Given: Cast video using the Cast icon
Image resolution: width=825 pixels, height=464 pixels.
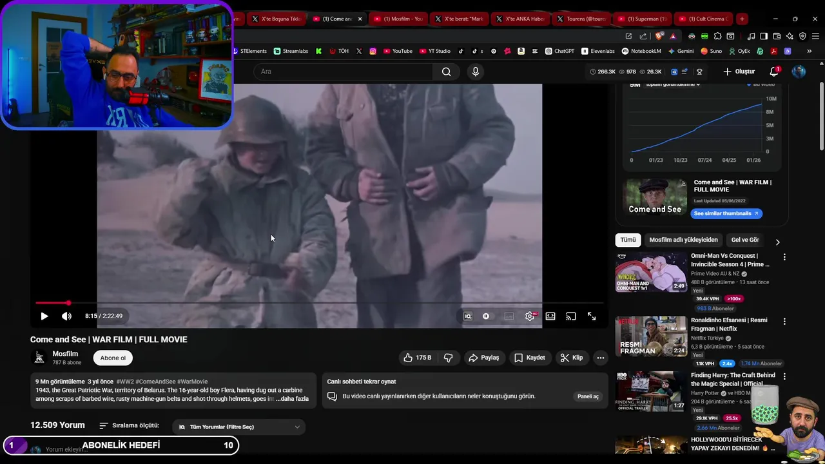Looking at the screenshot, I should click(x=571, y=316).
